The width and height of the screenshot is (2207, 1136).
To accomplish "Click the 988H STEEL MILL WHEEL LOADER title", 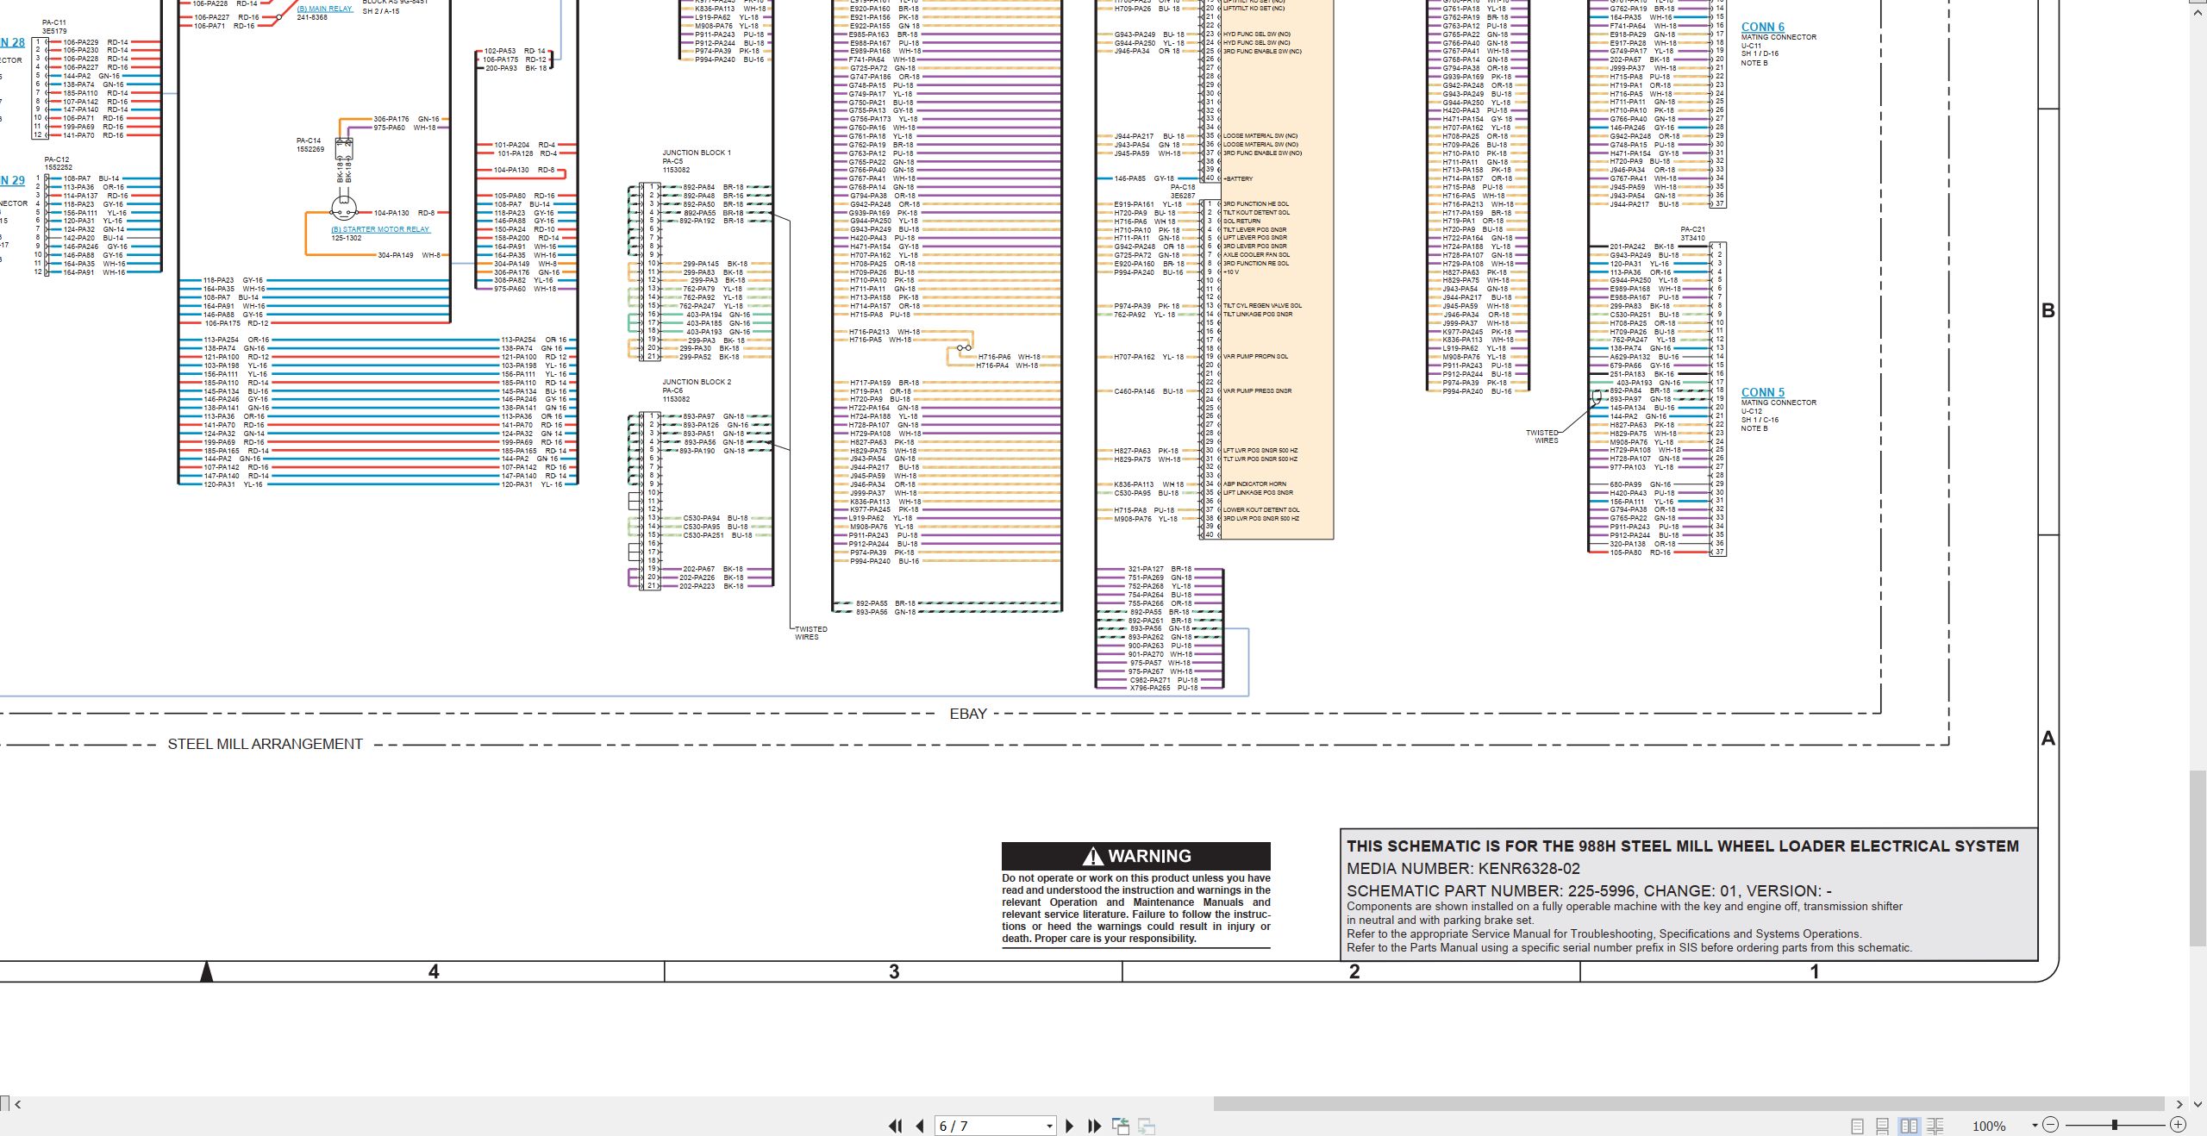I will tap(1682, 846).
